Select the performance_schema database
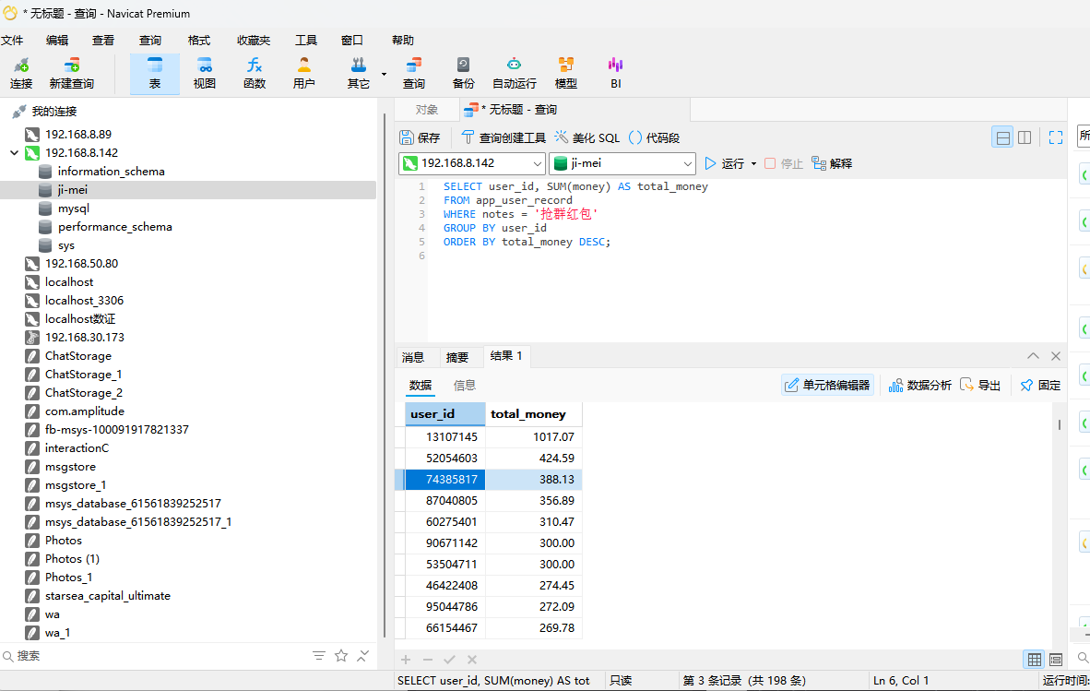The image size is (1090, 691). tap(114, 227)
